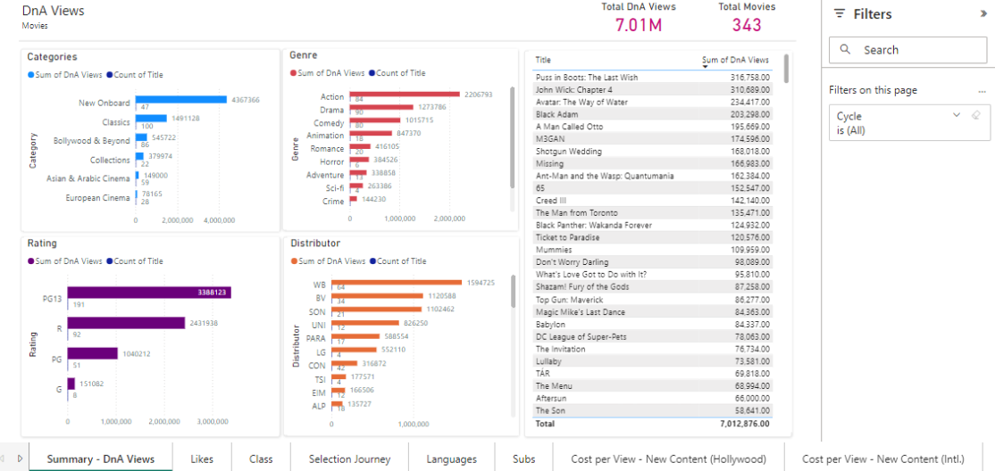Viewport: 995px width, 471px height.
Task: Select the PG13 Sum of DnA Views bar
Action: coord(148,292)
